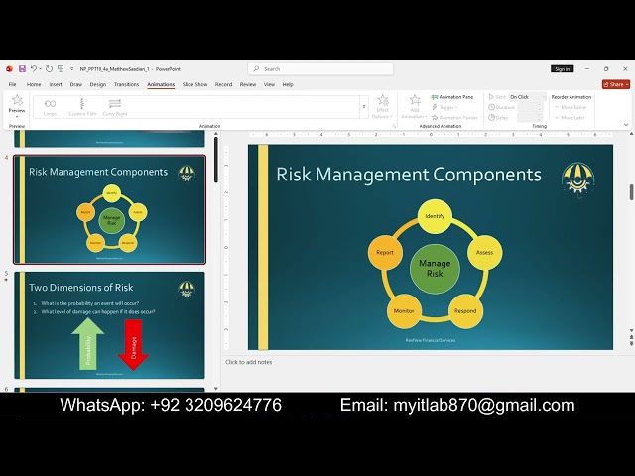Click the Add Animation button
Viewport: 635px width, 476px height.
click(415, 106)
